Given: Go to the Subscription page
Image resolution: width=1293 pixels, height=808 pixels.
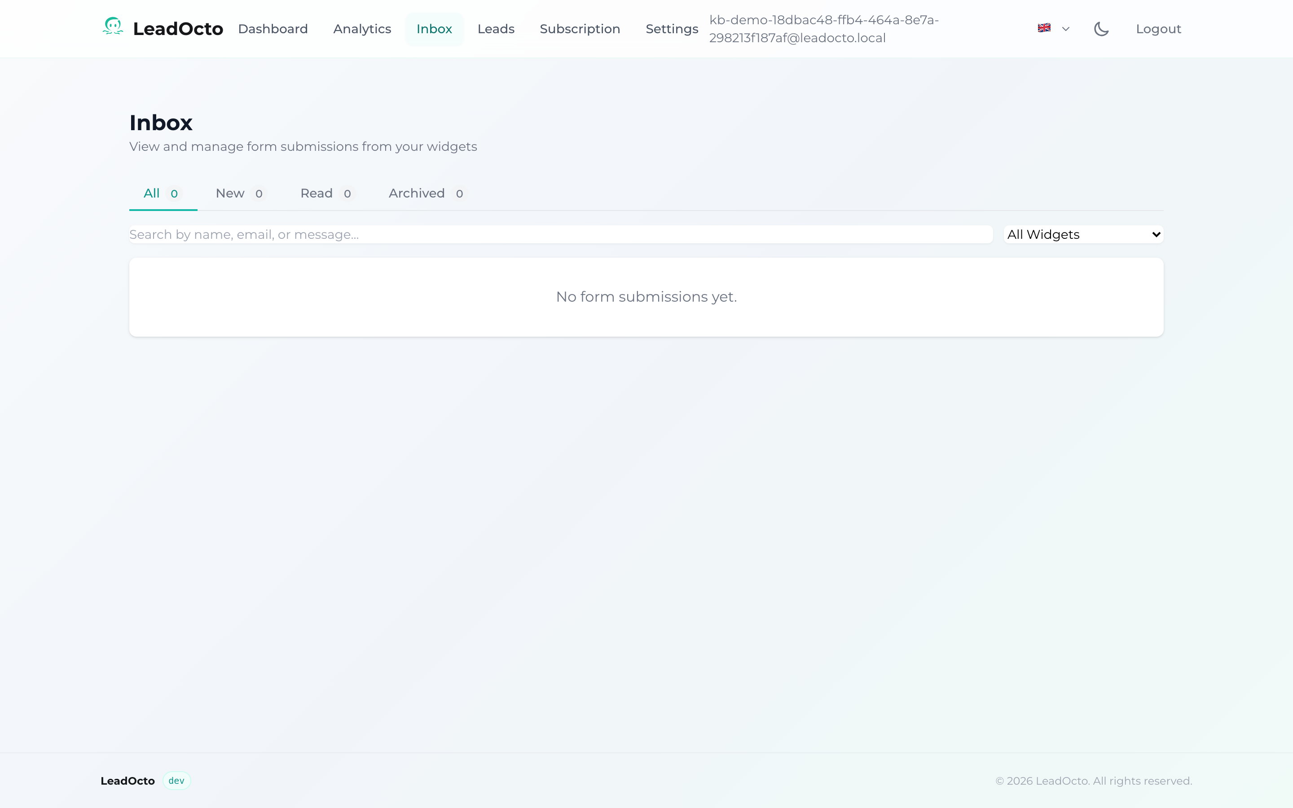Looking at the screenshot, I should click(580, 29).
